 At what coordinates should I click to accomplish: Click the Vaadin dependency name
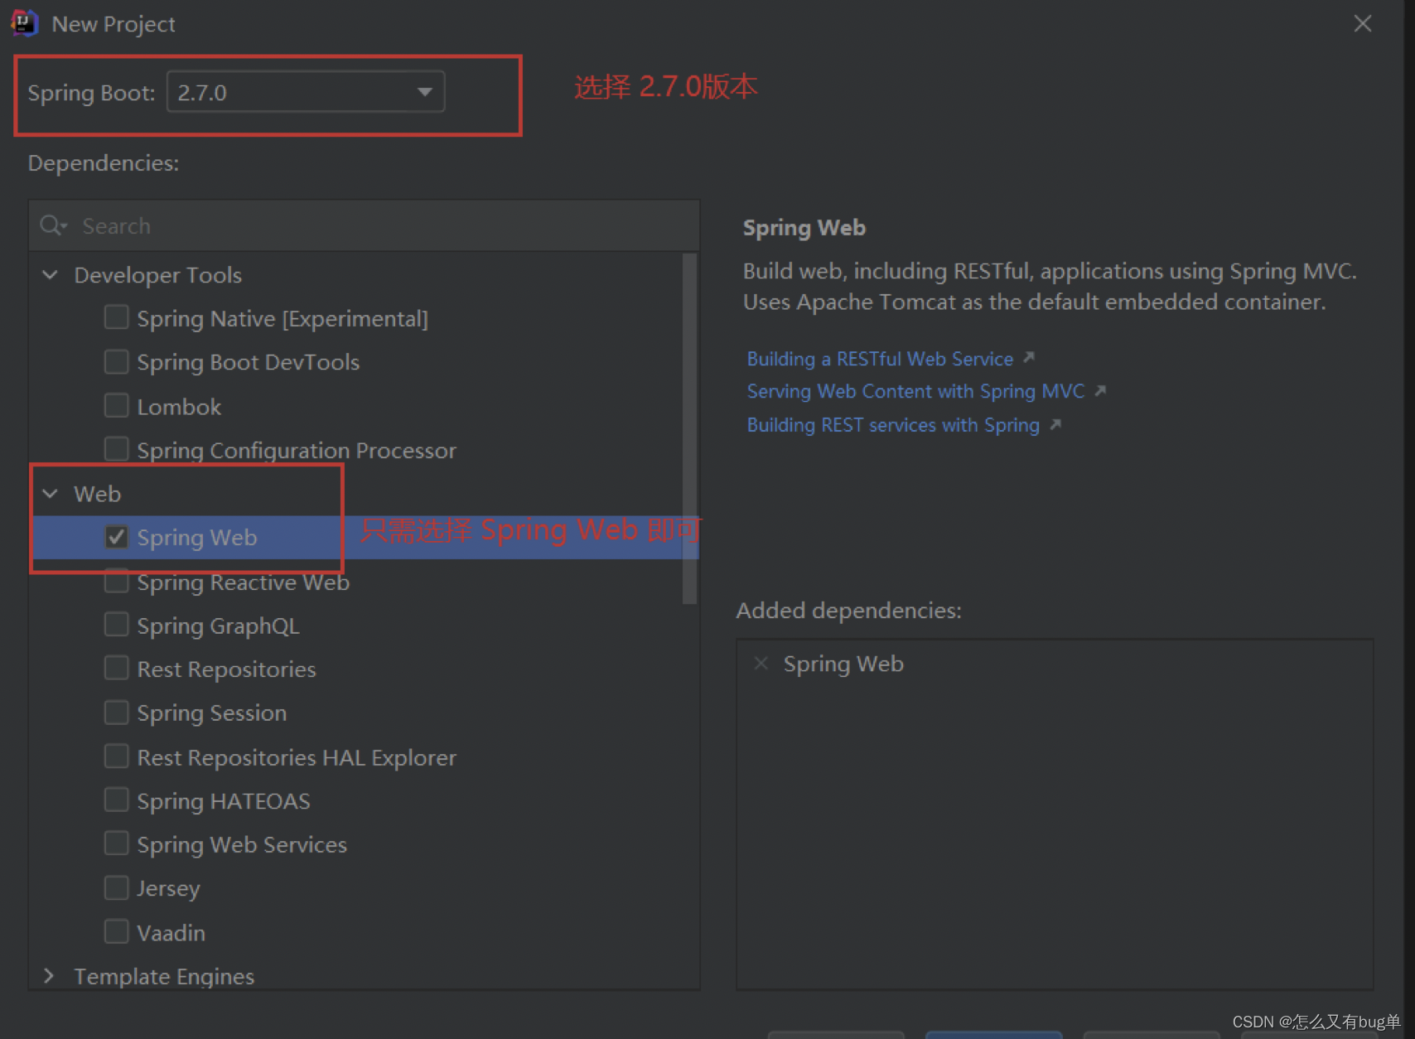(171, 933)
